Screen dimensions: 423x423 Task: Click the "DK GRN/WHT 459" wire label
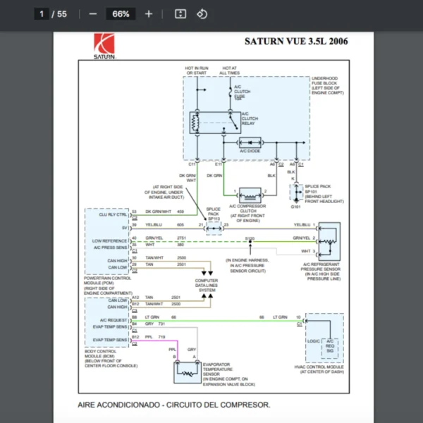[x=164, y=211]
